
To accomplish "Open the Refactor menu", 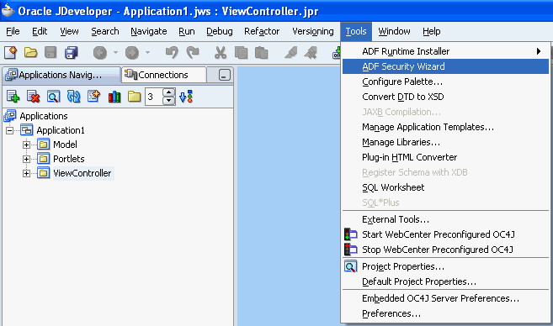I will click(x=262, y=31).
